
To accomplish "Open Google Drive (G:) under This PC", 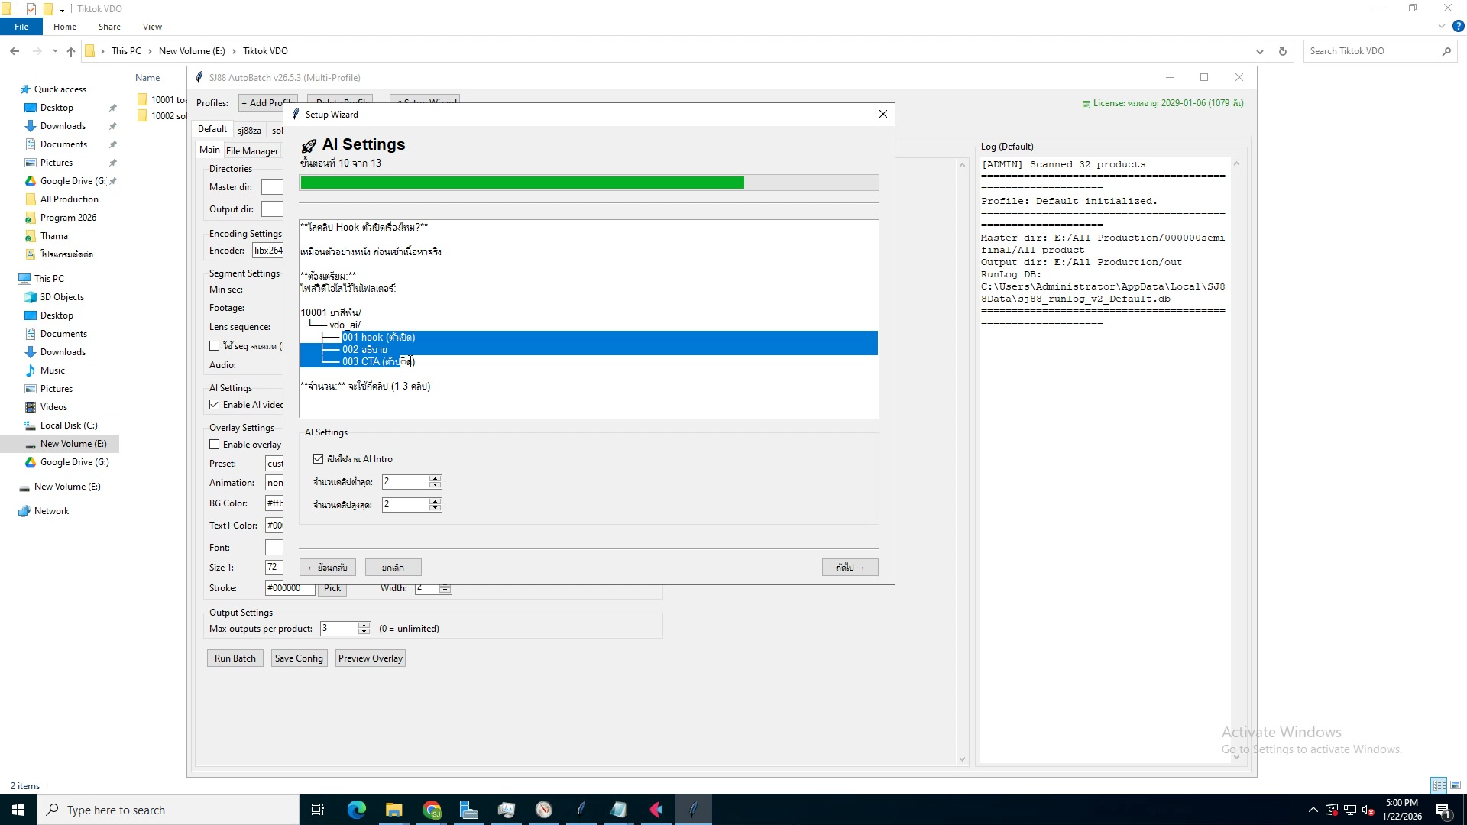I will tap(74, 462).
